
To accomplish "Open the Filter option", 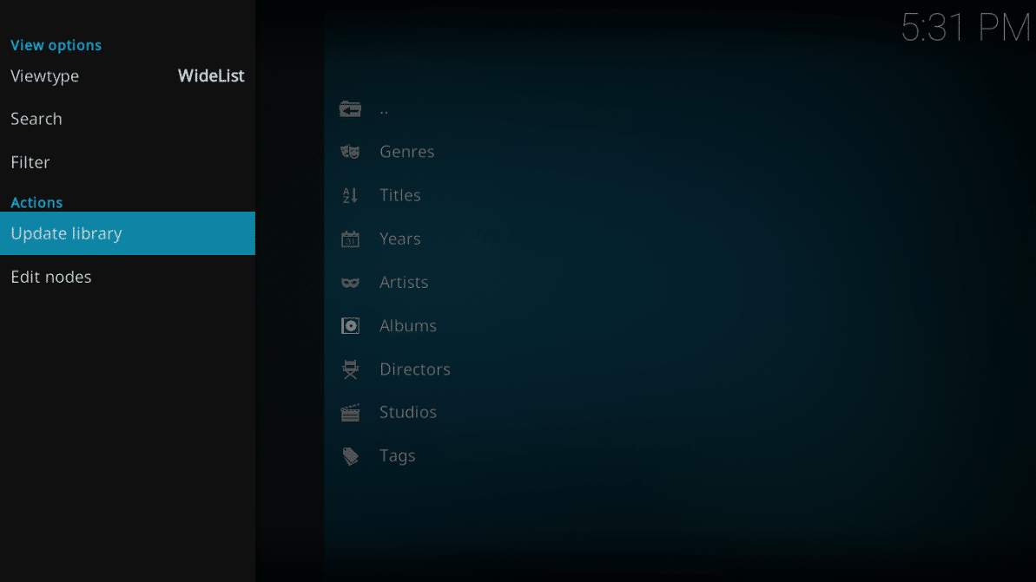I will pyautogui.click(x=128, y=162).
